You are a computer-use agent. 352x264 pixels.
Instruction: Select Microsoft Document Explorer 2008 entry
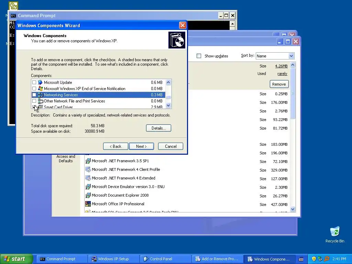(120, 195)
